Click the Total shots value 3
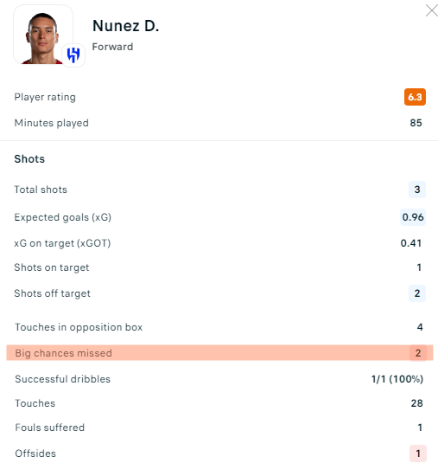Screen dimensions: 438x476 (x=417, y=190)
